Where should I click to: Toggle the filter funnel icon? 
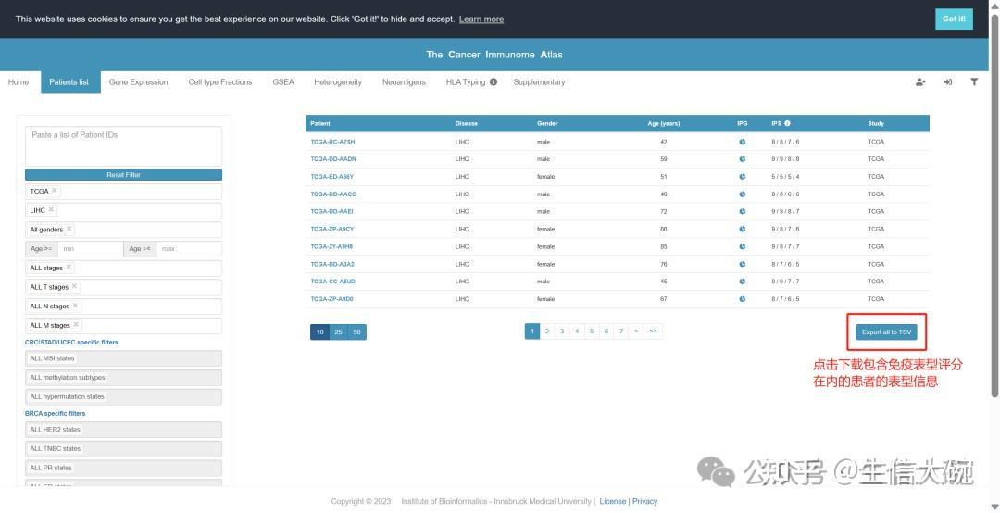(974, 81)
